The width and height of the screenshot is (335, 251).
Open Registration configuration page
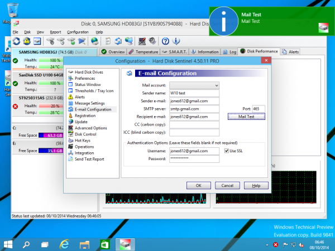point(85,115)
